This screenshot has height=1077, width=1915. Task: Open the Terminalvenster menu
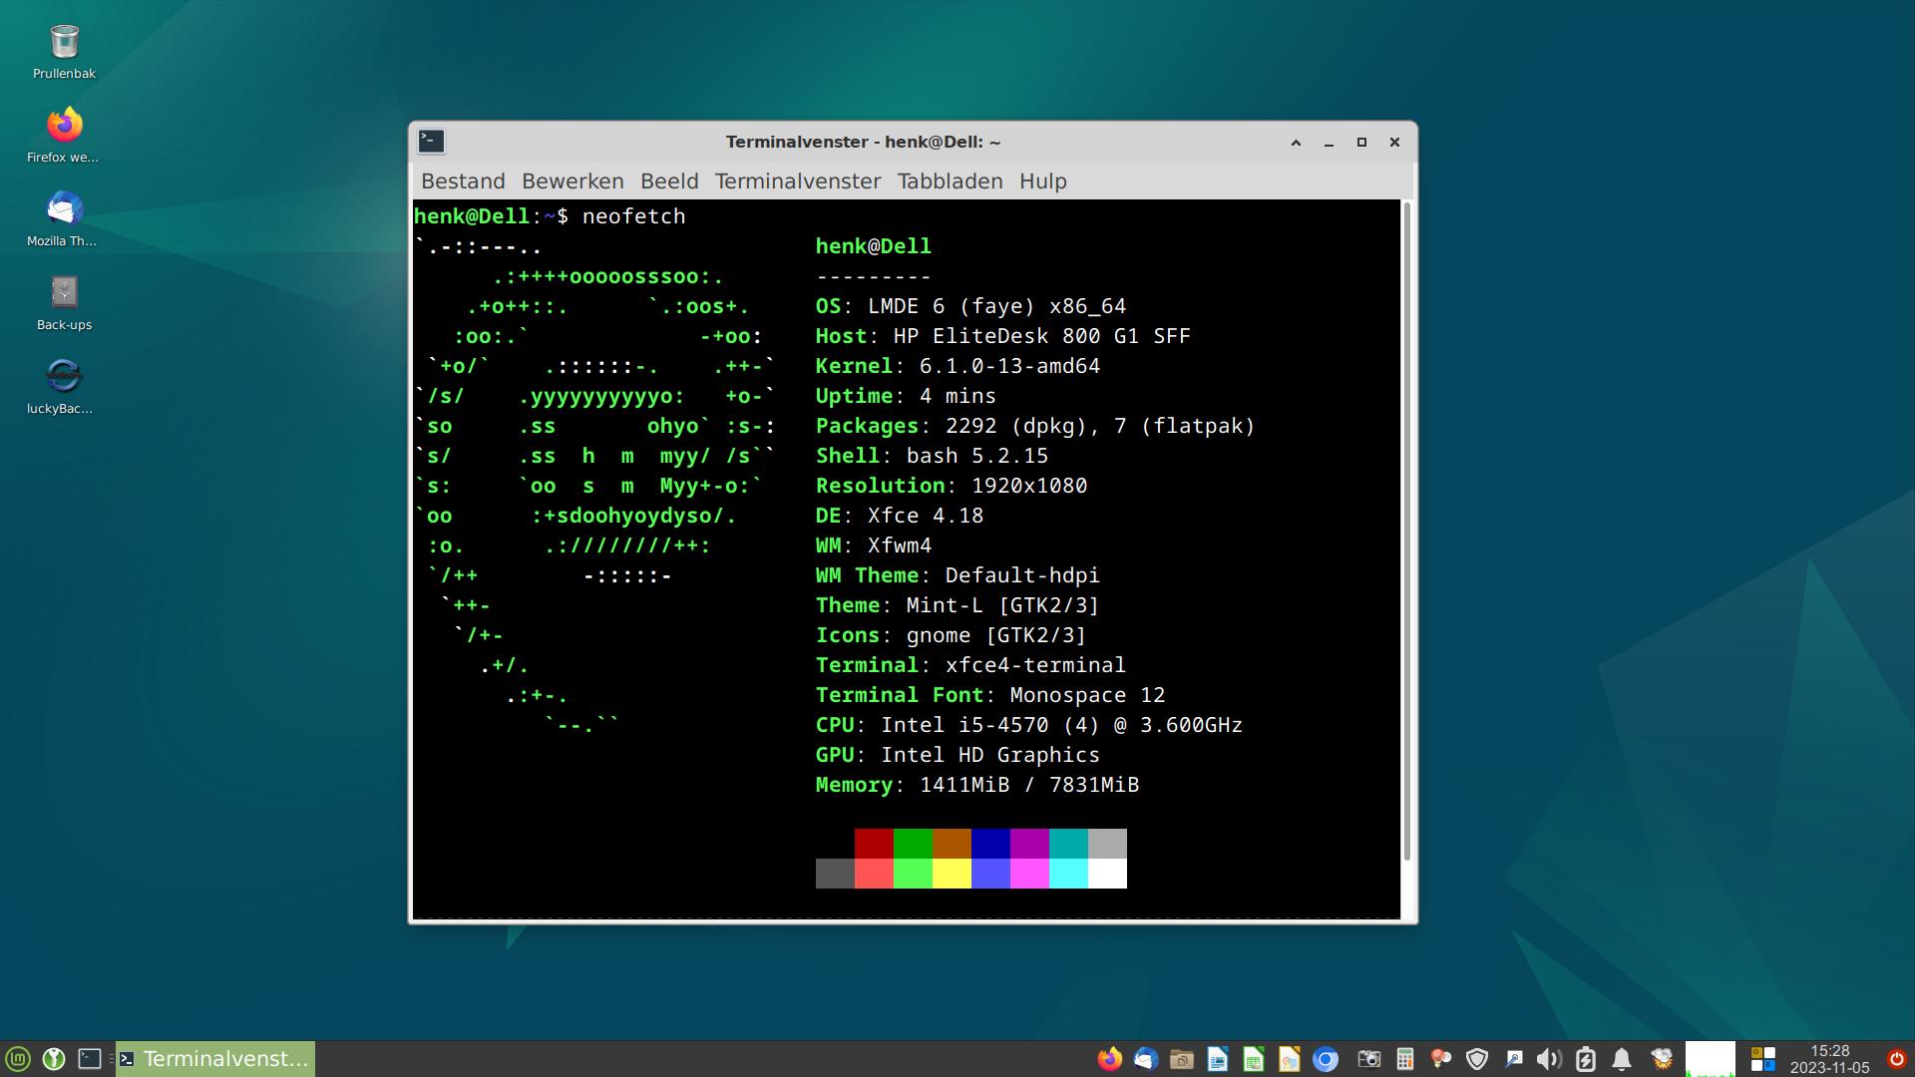(798, 181)
